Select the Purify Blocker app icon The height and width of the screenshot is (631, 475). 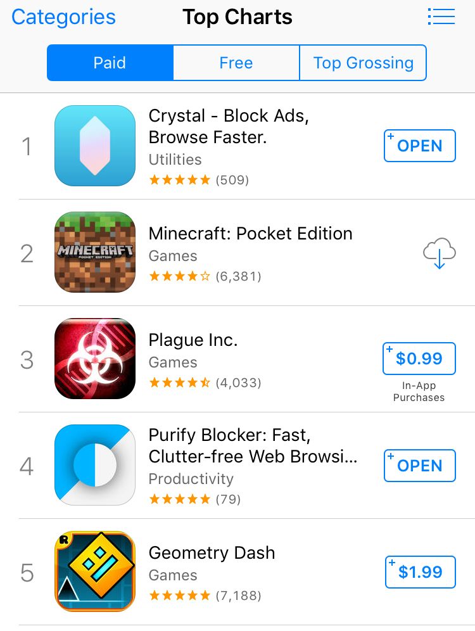95,465
